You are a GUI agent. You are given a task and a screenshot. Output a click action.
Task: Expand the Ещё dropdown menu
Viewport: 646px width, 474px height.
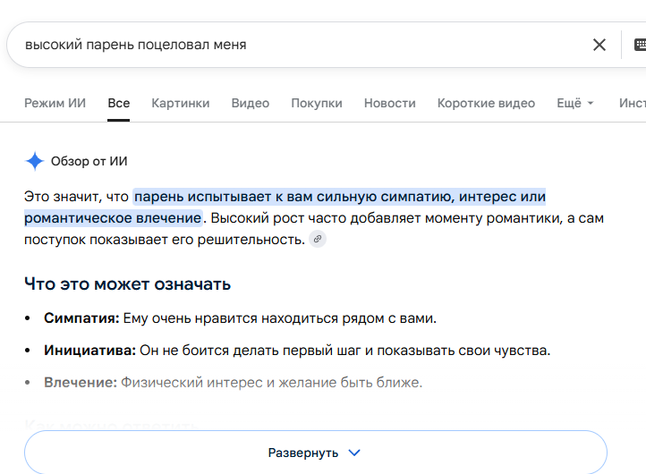[575, 103]
